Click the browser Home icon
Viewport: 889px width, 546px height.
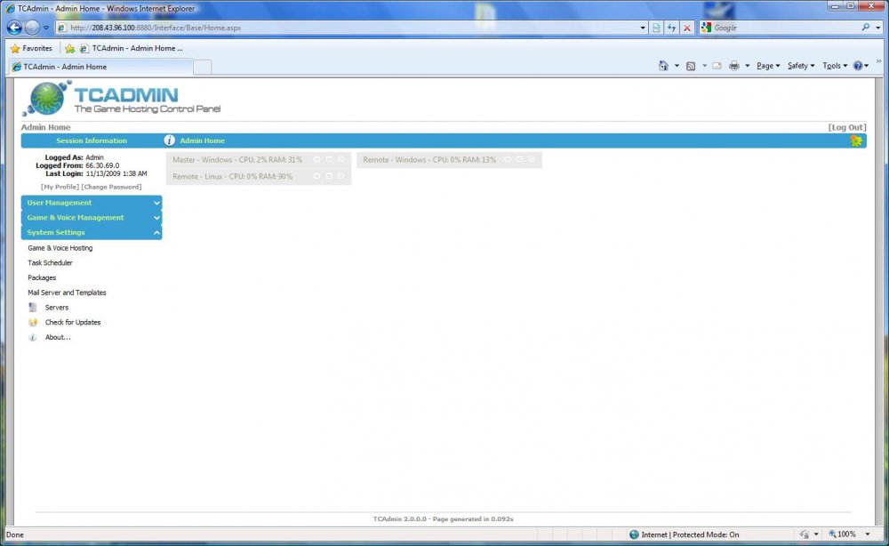(663, 66)
